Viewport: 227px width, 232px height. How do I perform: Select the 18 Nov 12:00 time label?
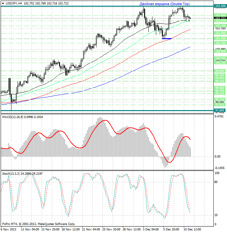pos(71,229)
